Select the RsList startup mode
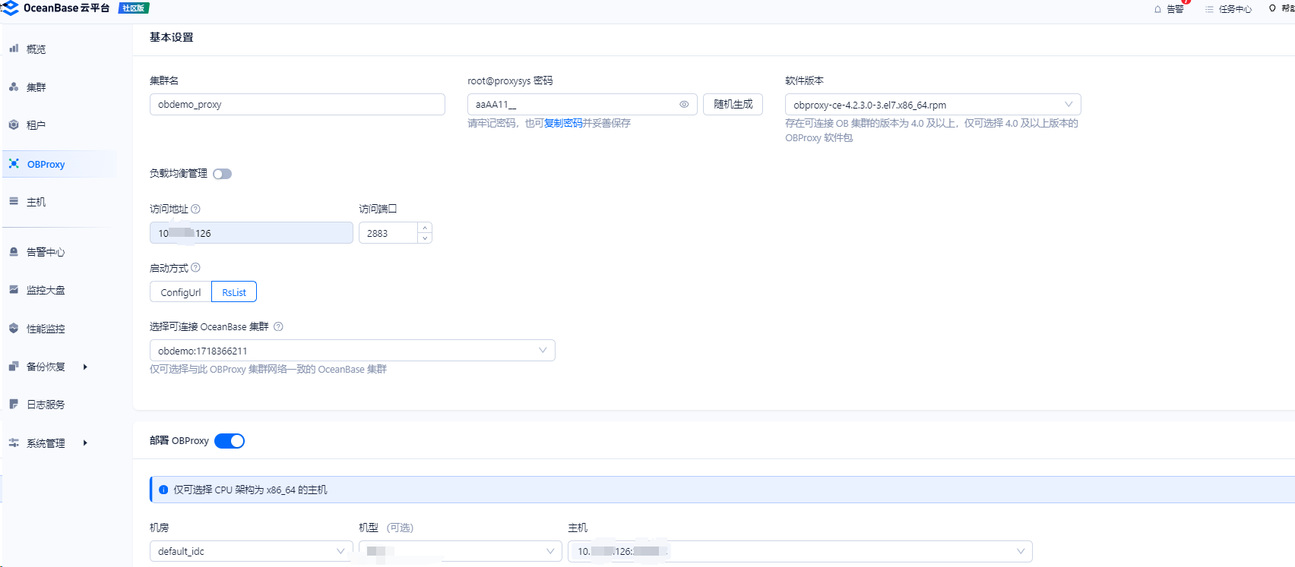 tap(234, 292)
